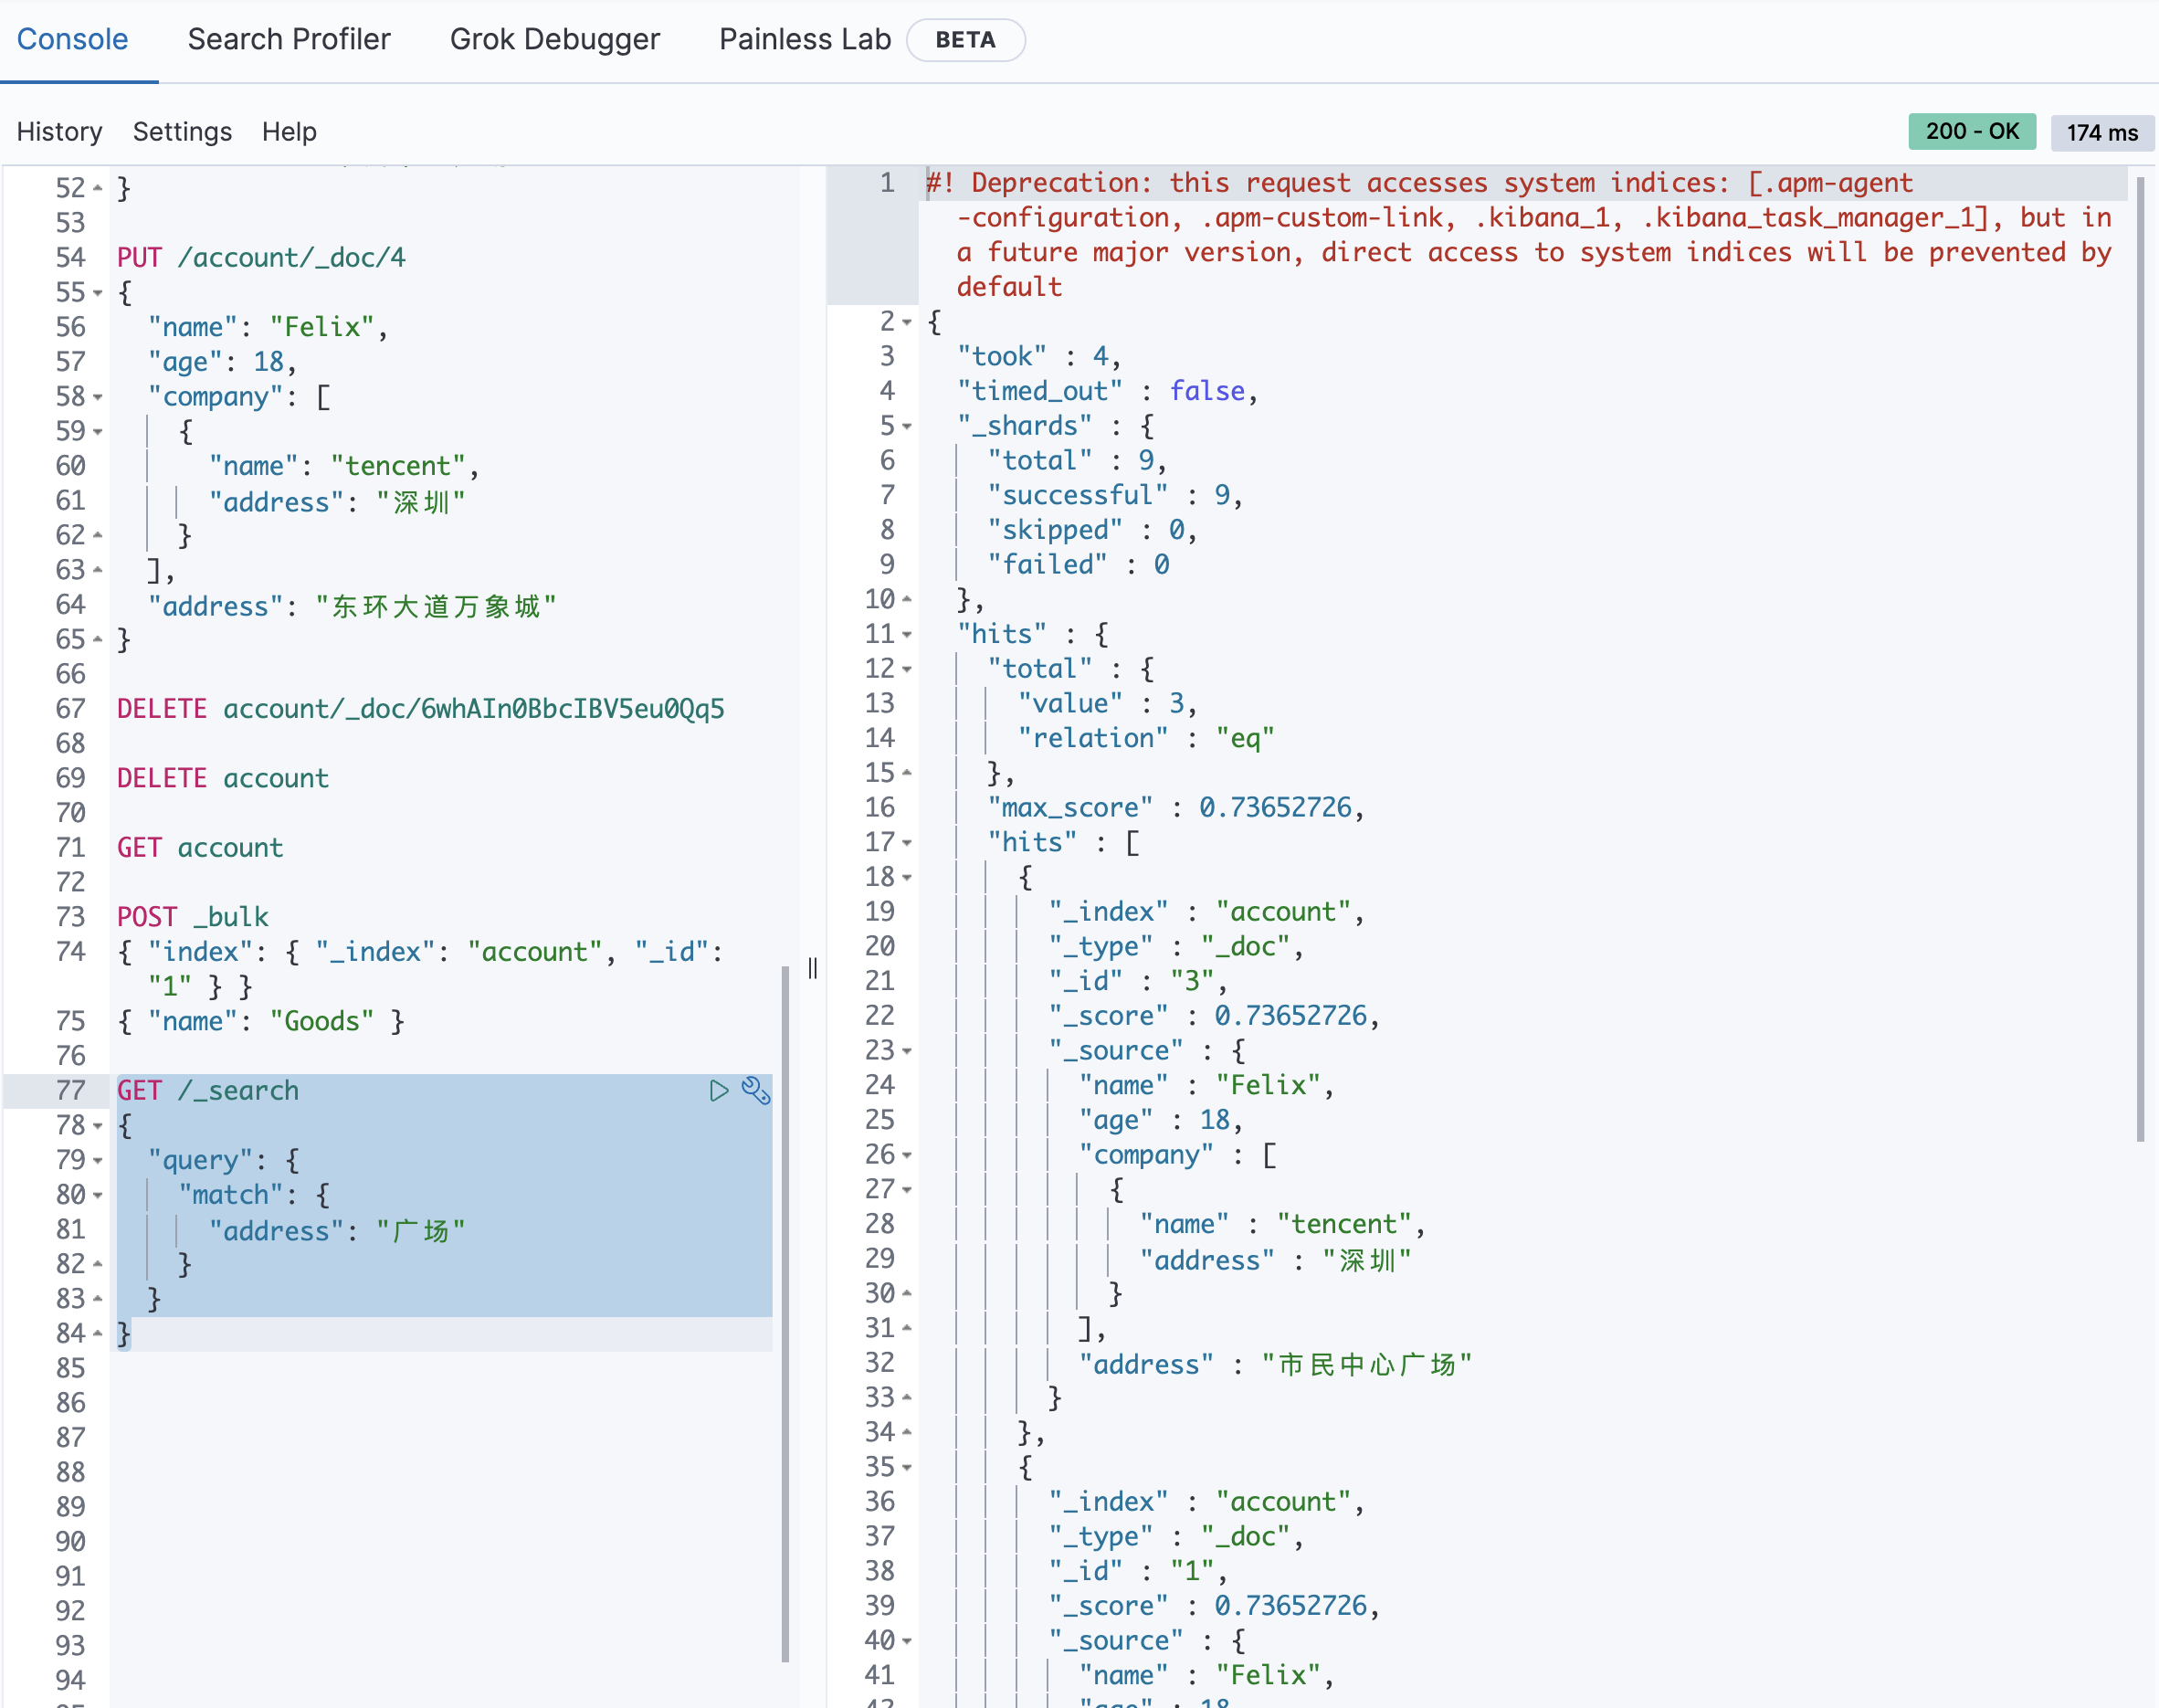The height and width of the screenshot is (1708, 2159).
Task: Click the response pane vertical scrollbar
Action: [2140, 659]
